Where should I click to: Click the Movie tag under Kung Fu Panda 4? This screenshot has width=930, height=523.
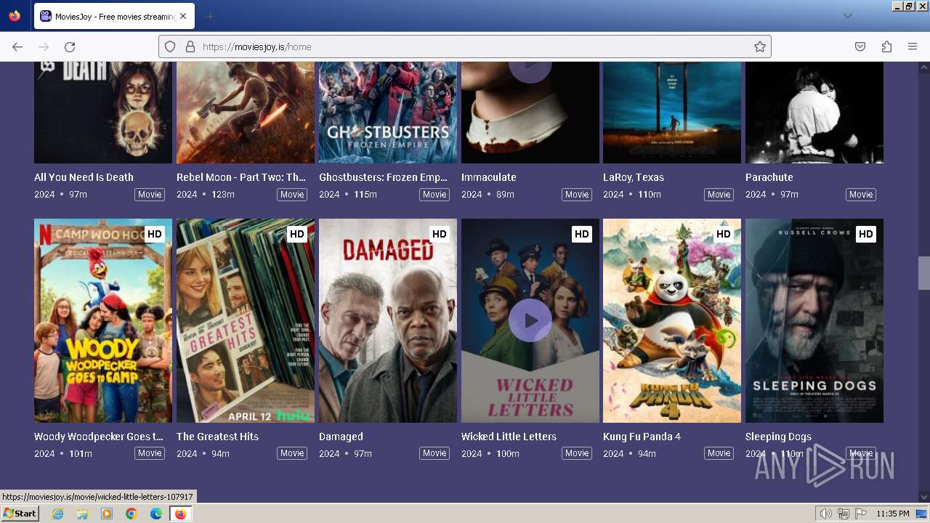tap(719, 453)
